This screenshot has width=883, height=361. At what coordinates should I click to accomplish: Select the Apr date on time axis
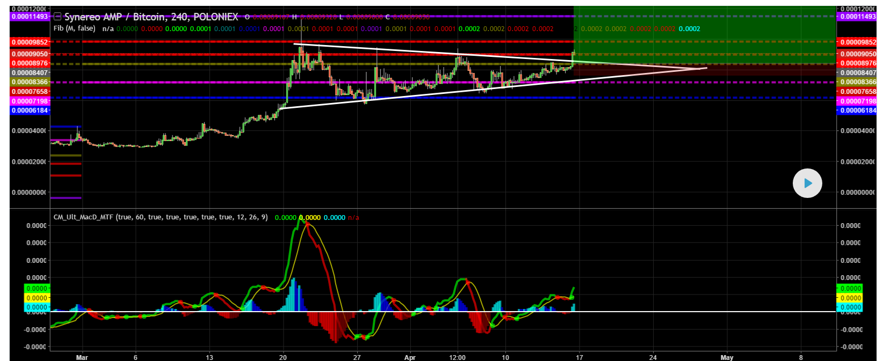pyautogui.click(x=410, y=357)
